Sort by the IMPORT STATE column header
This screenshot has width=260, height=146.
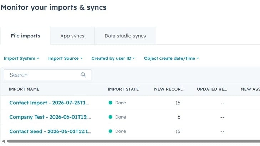[123, 89]
